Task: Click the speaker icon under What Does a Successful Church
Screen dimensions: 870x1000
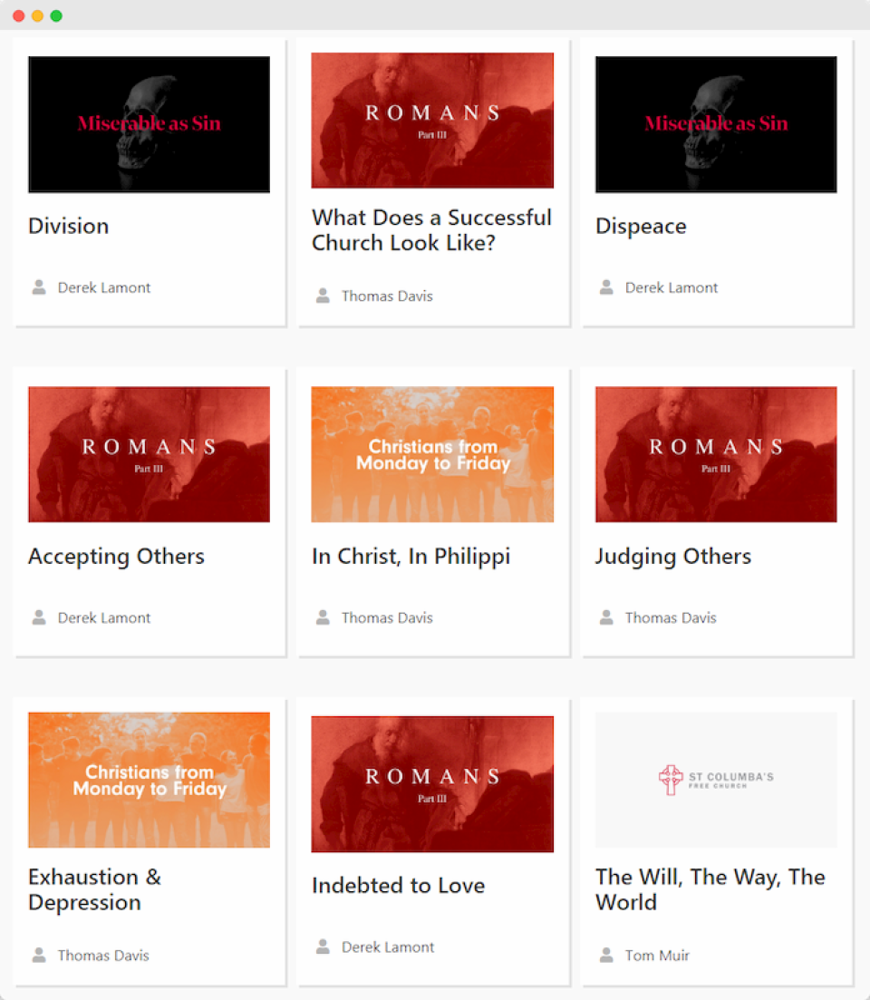Action: click(x=324, y=296)
